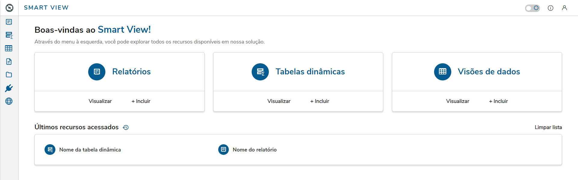
Task: Open Reports from the sidebar icon
Action: (9, 22)
